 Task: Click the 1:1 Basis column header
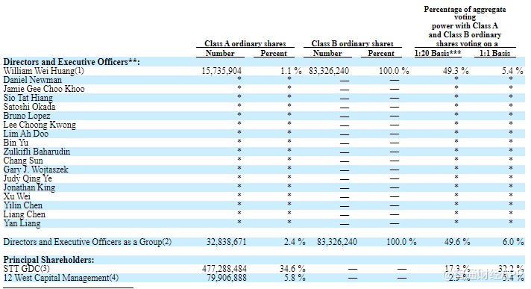pos(494,53)
